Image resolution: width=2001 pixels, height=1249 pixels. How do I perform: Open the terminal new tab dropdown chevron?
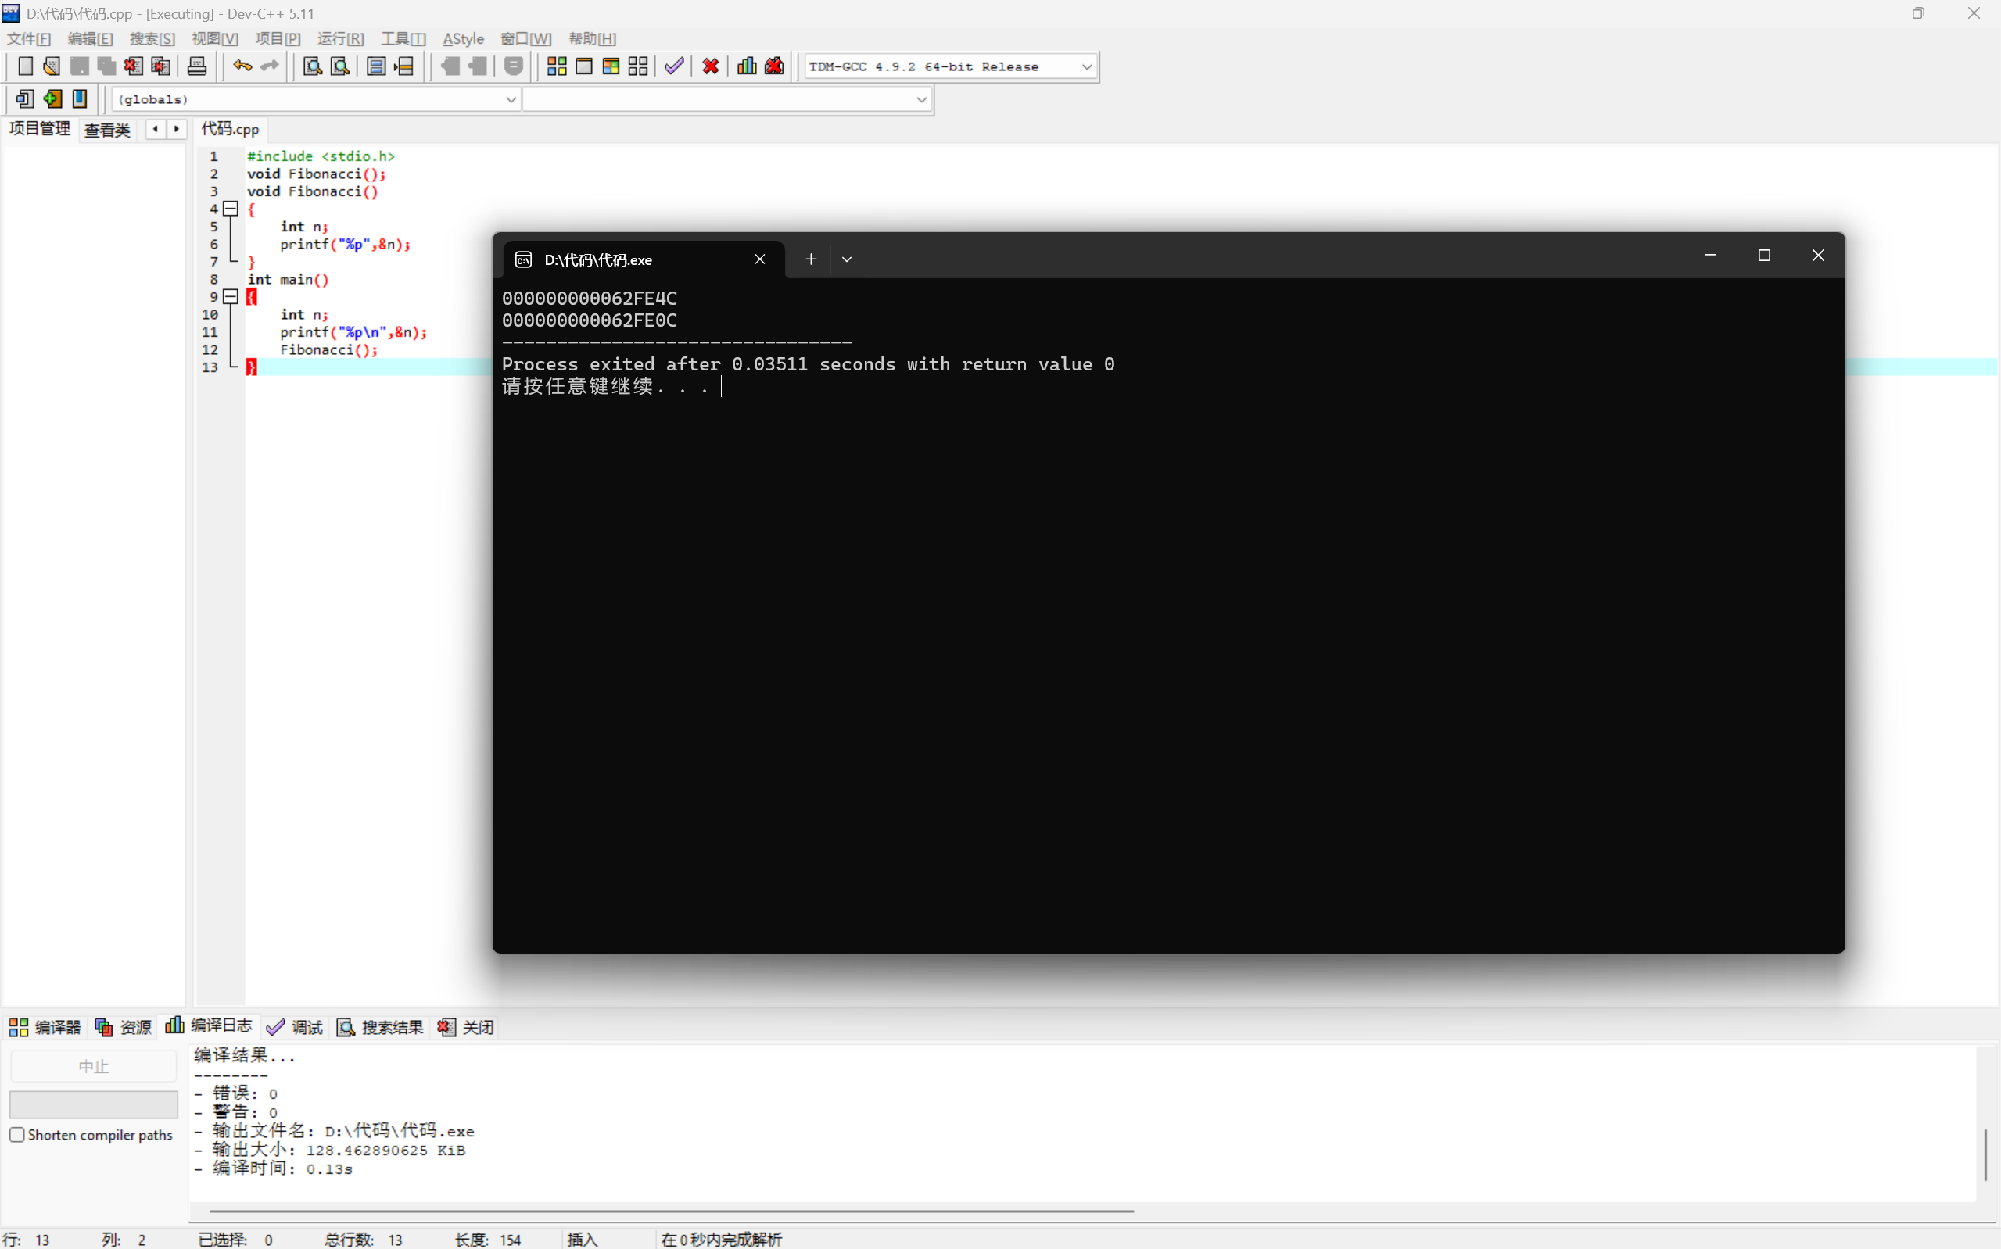coord(847,259)
